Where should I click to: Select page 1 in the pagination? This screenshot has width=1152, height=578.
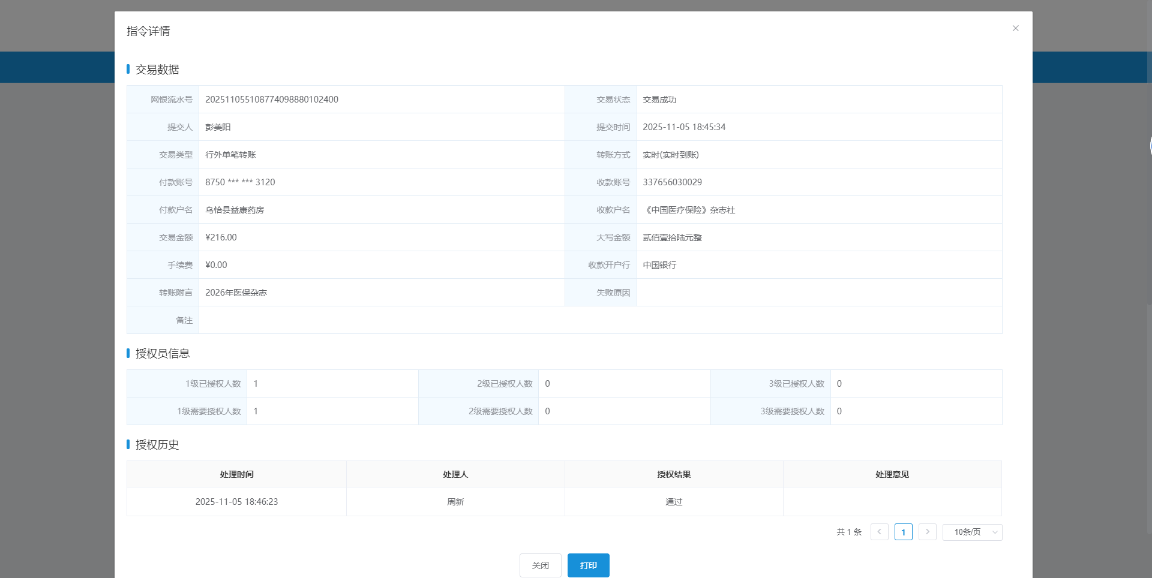pyautogui.click(x=903, y=532)
